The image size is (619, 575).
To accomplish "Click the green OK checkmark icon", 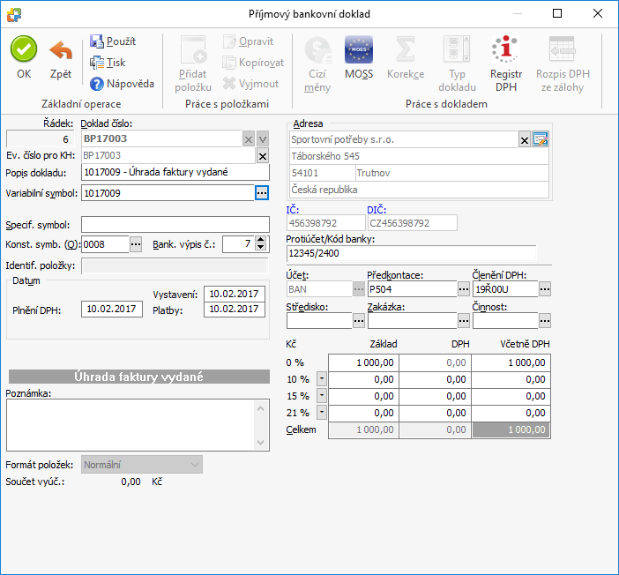I will [24, 49].
